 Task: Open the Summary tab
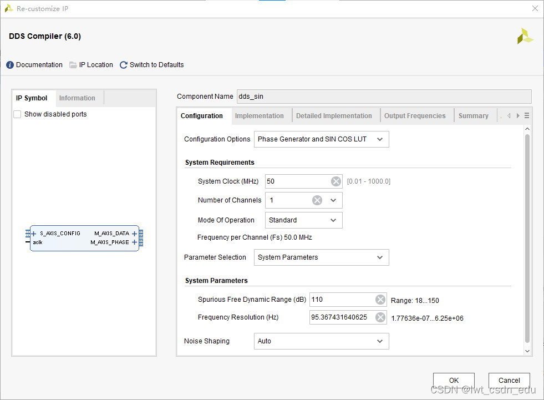(473, 116)
